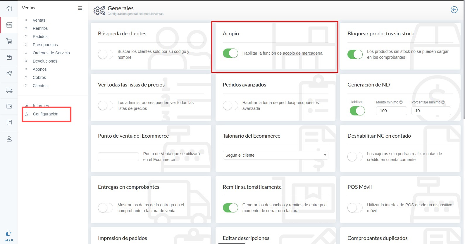Open Devoluciones menu item
Image resolution: width=465 pixels, height=244 pixels.
(45, 61)
